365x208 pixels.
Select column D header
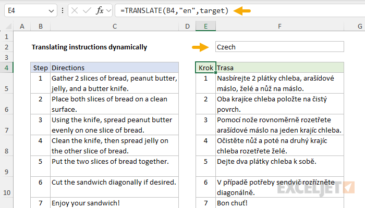tap(187, 26)
